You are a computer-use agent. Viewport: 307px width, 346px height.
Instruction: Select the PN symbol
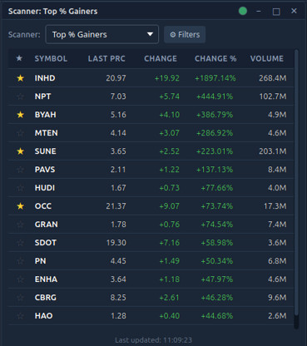[41, 261]
